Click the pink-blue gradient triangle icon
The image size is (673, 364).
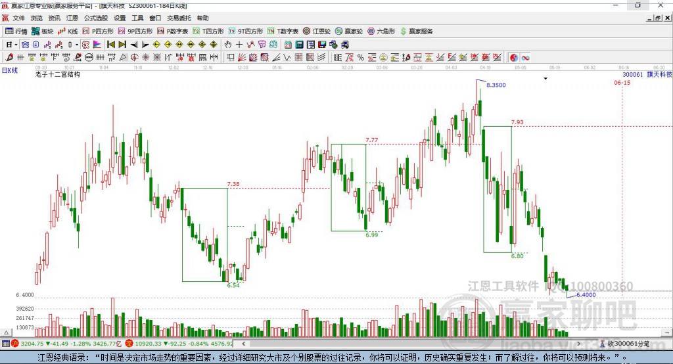(97, 45)
